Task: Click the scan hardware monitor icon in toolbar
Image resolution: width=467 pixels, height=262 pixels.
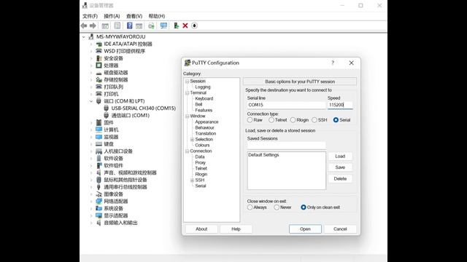Action: (x=163, y=26)
